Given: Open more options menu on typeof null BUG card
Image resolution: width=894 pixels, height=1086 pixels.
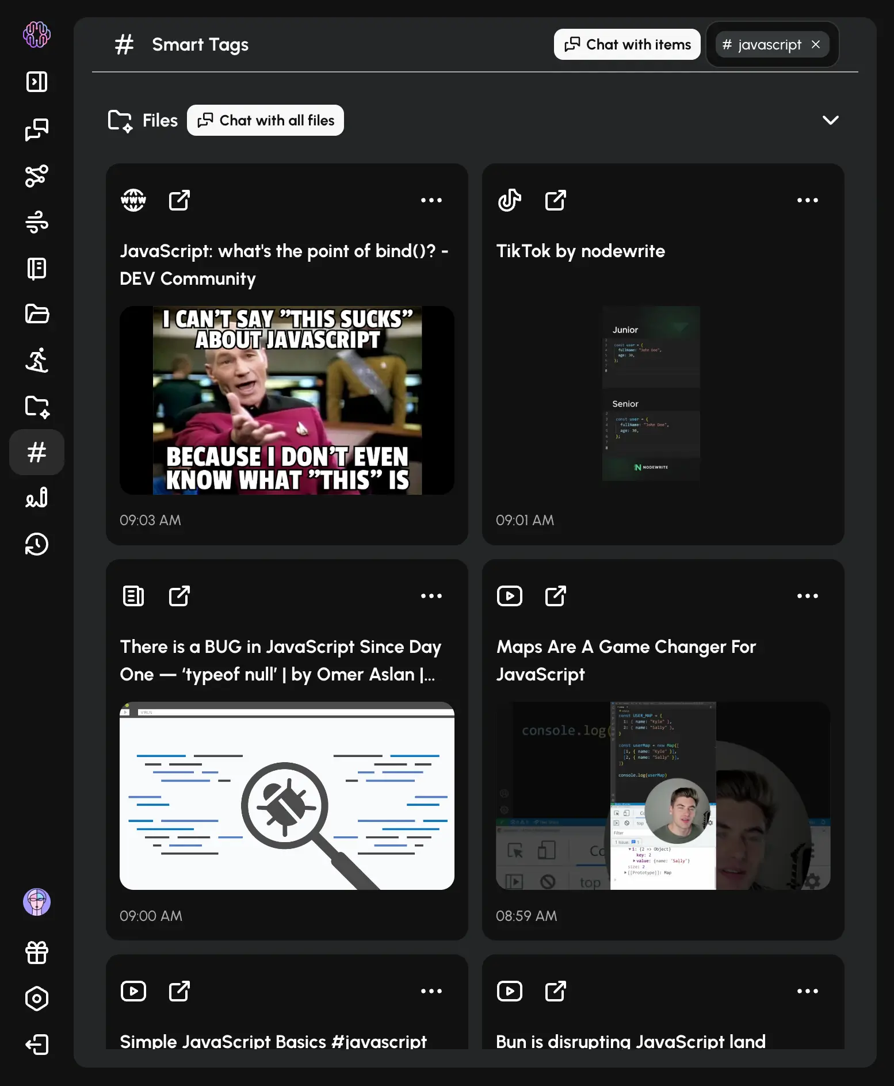Looking at the screenshot, I should [x=431, y=596].
